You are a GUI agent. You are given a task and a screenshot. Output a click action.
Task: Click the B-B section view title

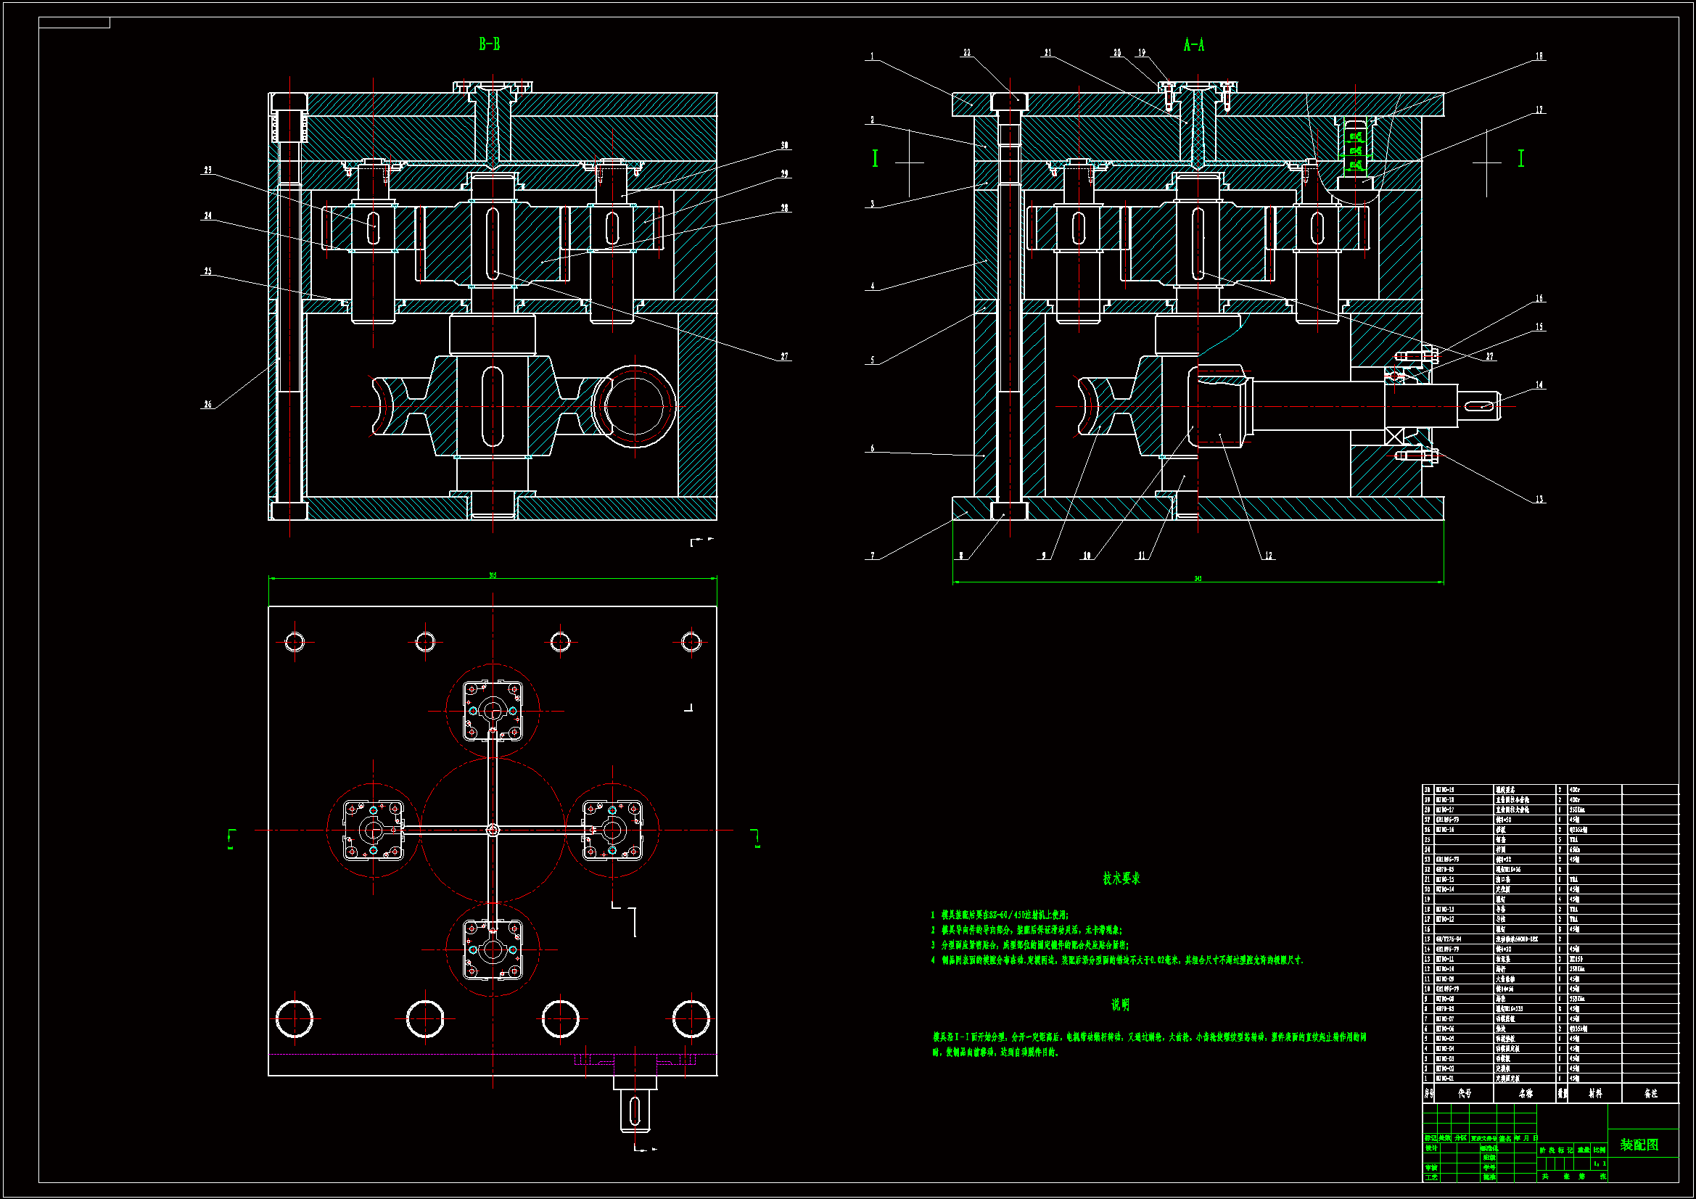489,44
